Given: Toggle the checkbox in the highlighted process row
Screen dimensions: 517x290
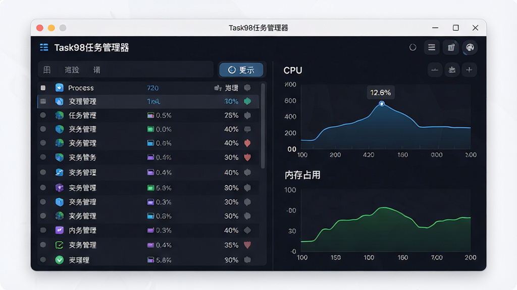Looking at the screenshot, I should tap(43, 101).
